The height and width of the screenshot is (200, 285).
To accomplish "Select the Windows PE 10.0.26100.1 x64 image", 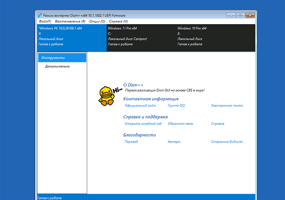I will tap(71, 36).
